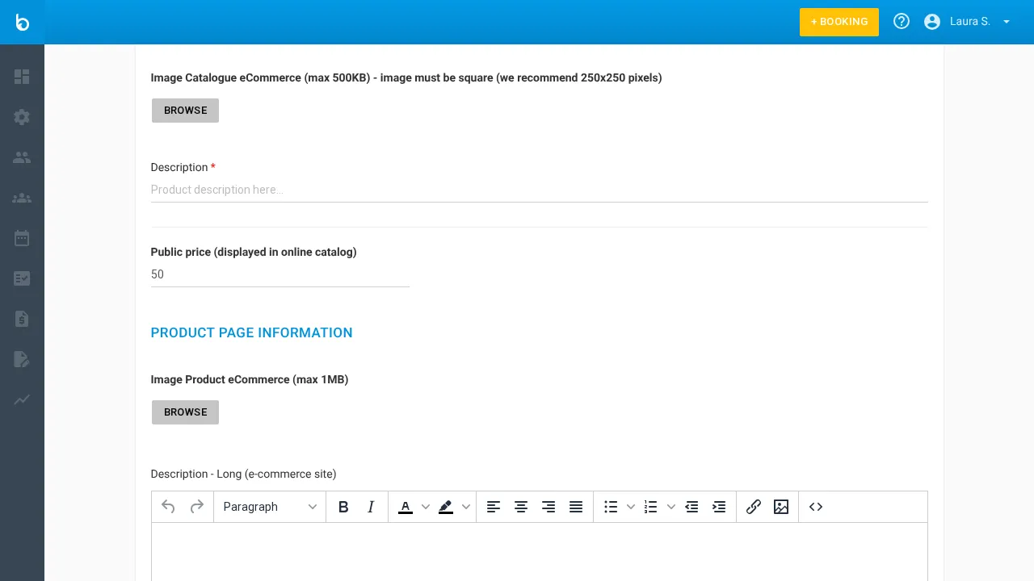Open the Help question mark icon
1034x581 pixels.
[902, 22]
